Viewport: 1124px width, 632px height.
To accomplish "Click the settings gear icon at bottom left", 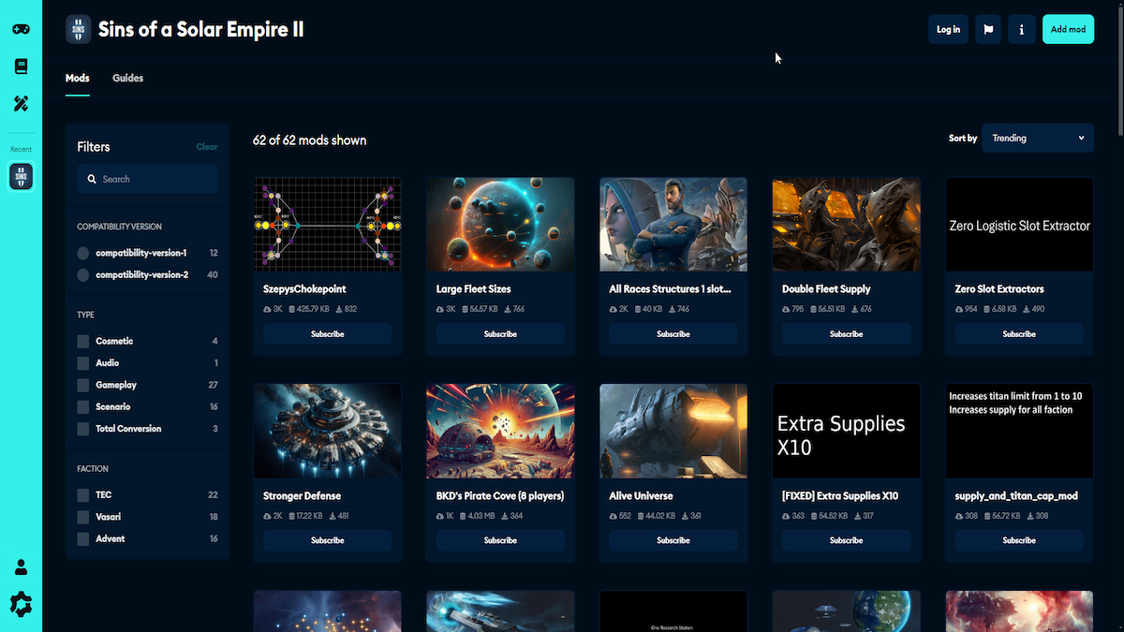I will (21, 604).
